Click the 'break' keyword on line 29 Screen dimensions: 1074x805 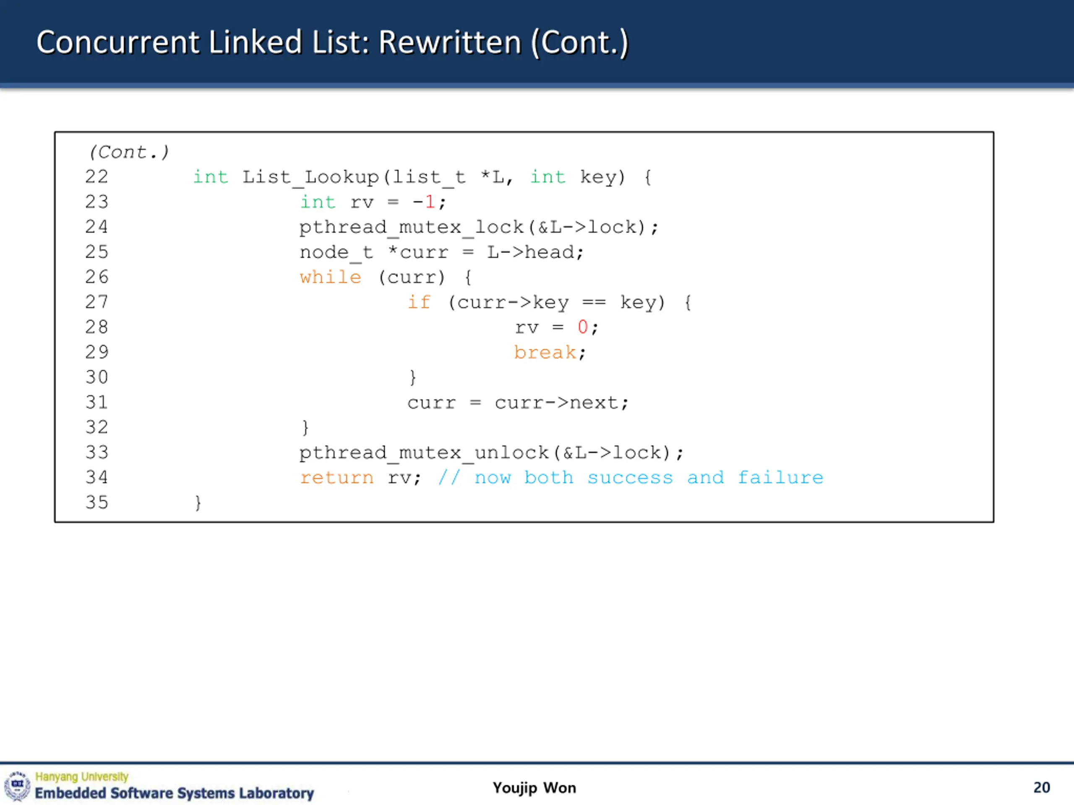tap(545, 352)
